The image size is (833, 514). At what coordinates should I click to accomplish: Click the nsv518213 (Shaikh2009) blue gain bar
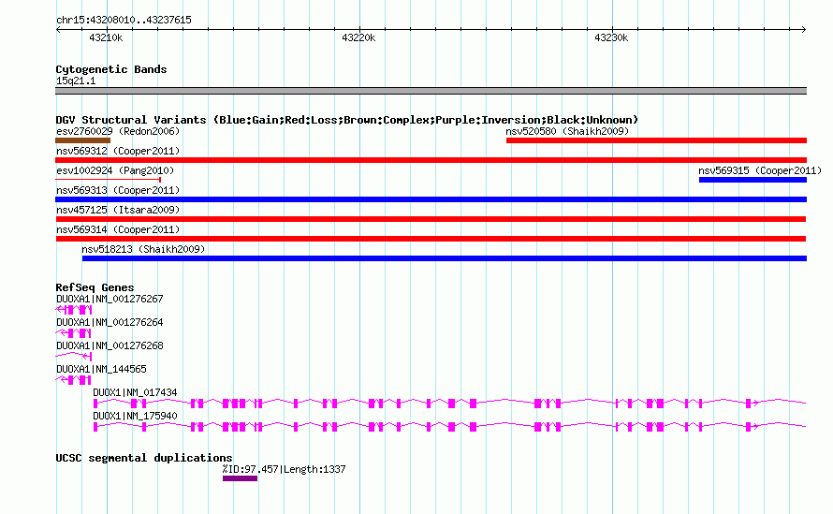(x=445, y=258)
